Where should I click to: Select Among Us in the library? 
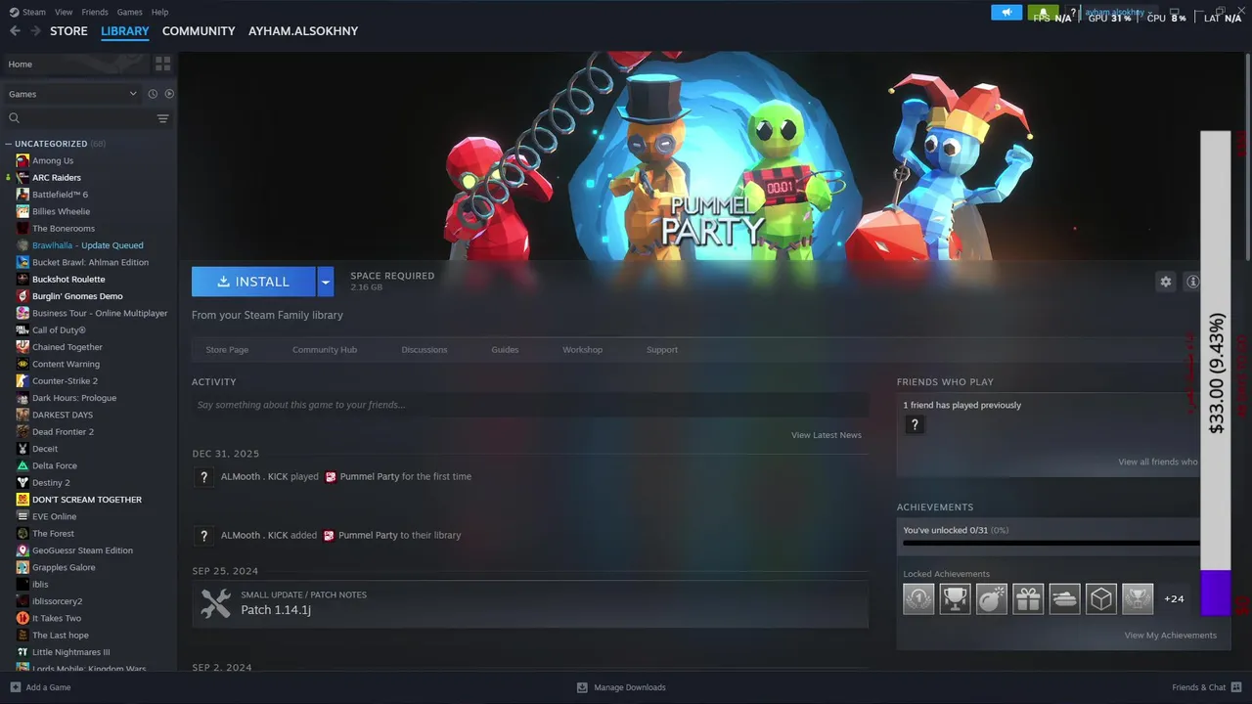[x=53, y=160]
